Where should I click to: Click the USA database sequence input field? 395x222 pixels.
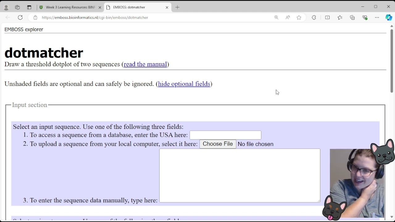225,135
